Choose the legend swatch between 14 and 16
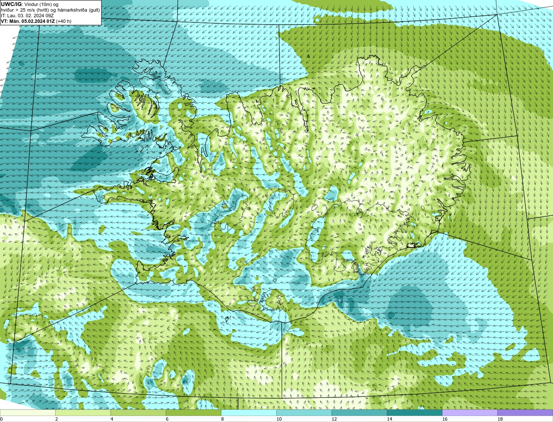The height and width of the screenshot is (422, 553). (x=415, y=413)
